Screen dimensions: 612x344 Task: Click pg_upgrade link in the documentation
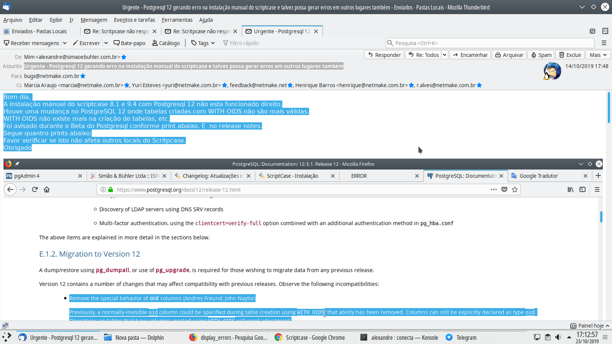[173, 270]
